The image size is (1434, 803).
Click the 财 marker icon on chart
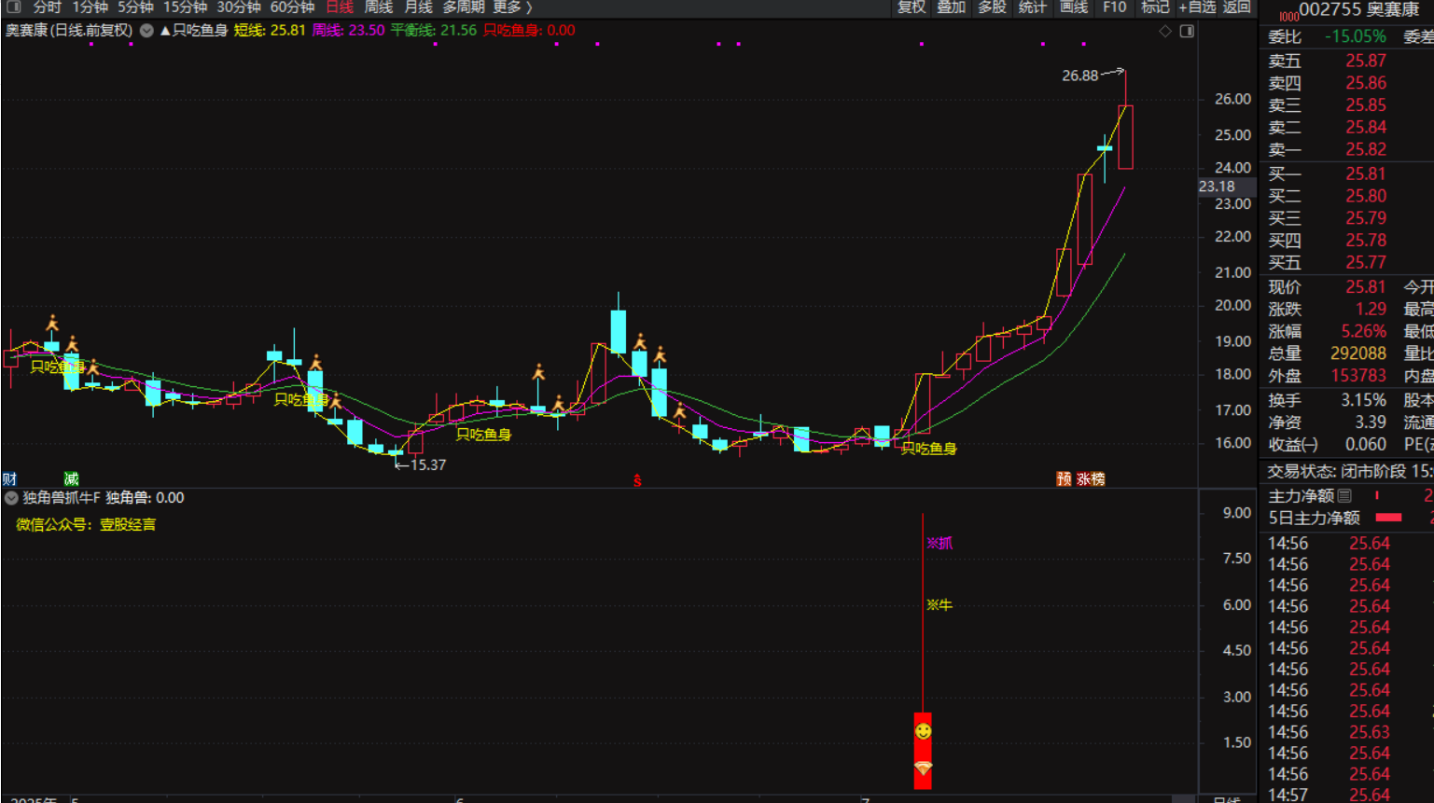click(x=9, y=478)
